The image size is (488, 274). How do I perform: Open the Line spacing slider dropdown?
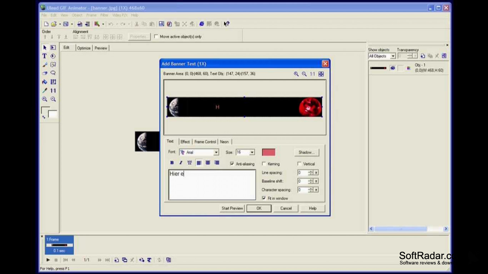(316, 172)
